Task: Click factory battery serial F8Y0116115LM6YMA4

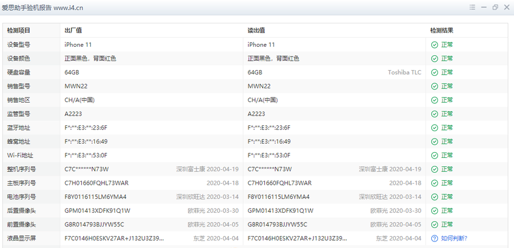Action: (95, 197)
